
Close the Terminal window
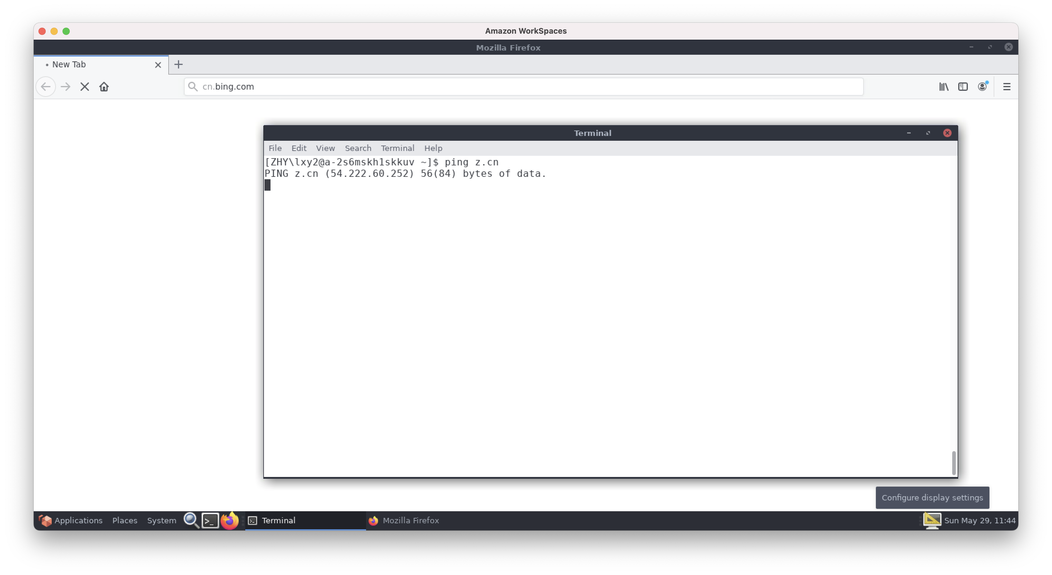tap(947, 133)
